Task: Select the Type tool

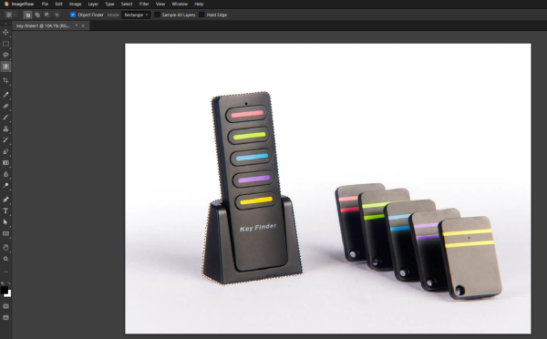Action: click(x=5, y=211)
